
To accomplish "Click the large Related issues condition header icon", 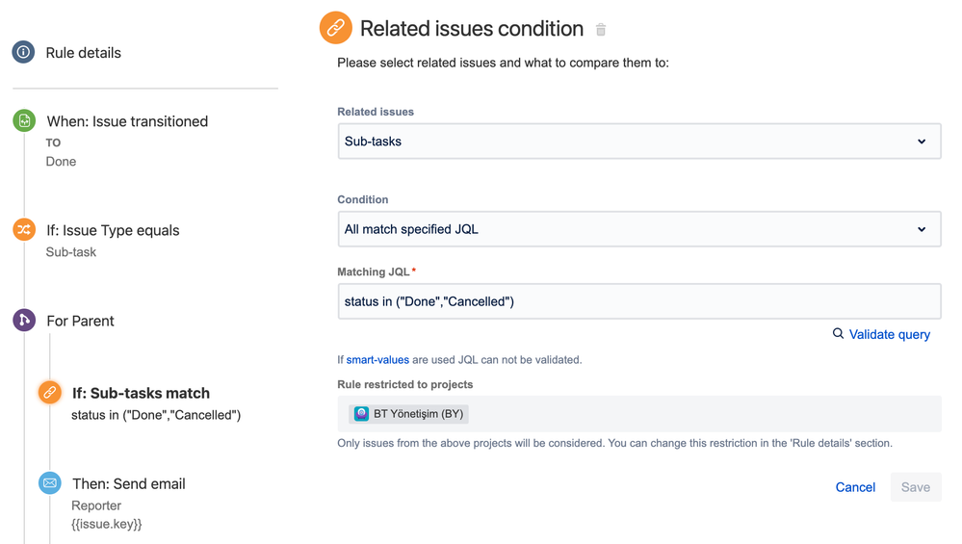I will pyautogui.click(x=335, y=28).
